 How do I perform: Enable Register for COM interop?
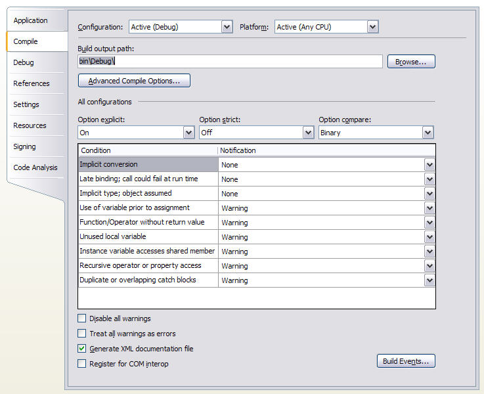(82, 364)
